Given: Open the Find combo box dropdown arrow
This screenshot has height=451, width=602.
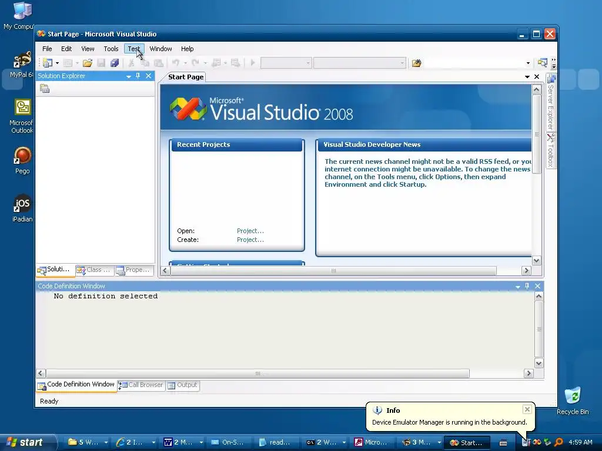Looking at the screenshot, I should (528, 63).
